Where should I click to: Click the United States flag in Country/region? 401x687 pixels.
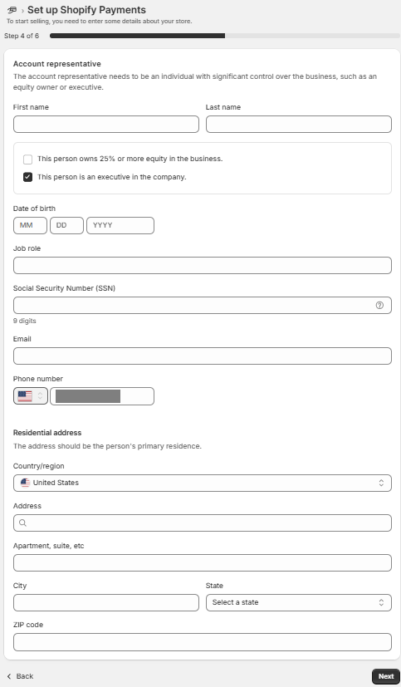click(25, 483)
